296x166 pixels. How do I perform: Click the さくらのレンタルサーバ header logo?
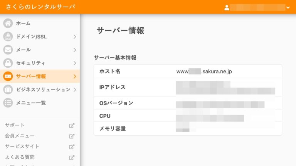click(x=40, y=7)
